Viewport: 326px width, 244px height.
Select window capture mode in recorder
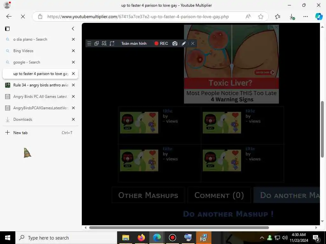coord(96,43)
